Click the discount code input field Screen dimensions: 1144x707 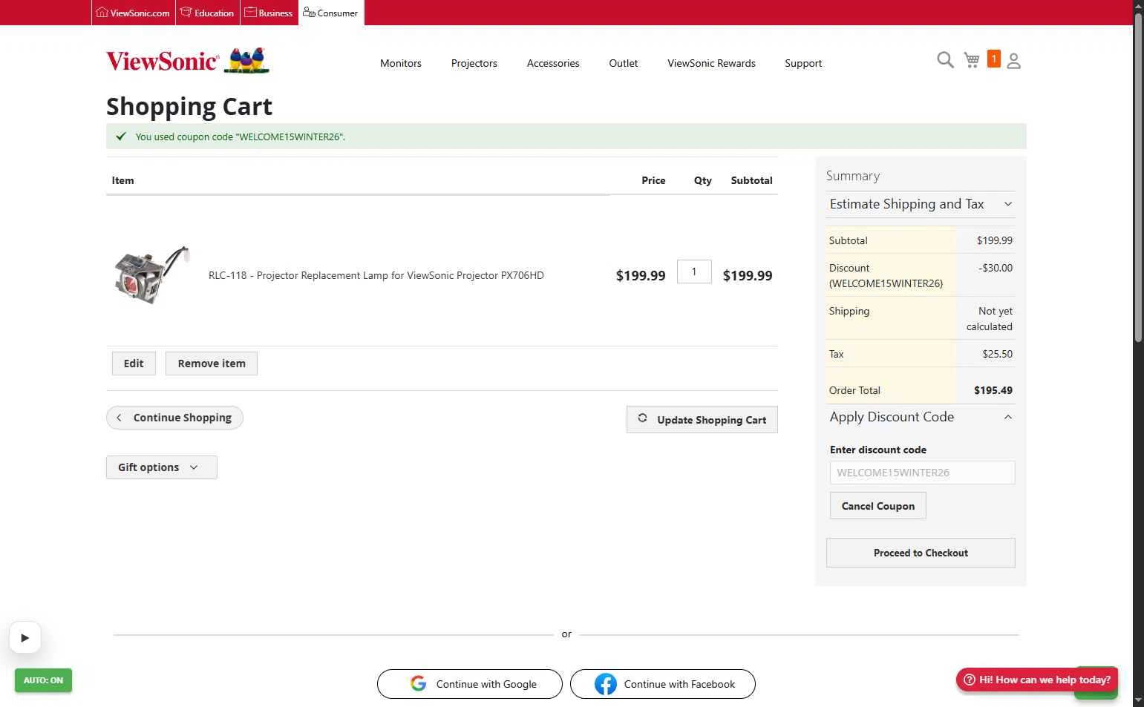point(922,473)
